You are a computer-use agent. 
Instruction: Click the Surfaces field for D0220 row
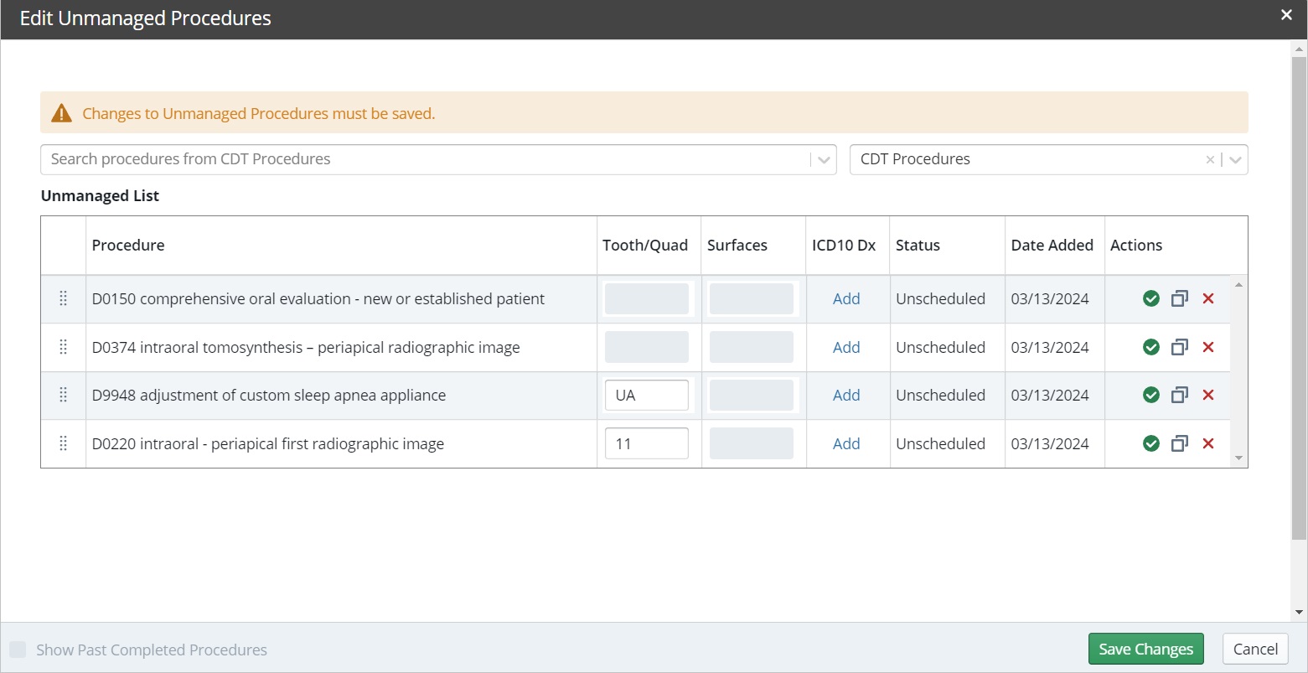tap(752, 443)
